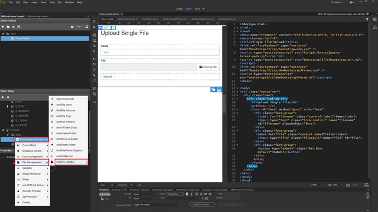Click the round settings icon beside PHP
This screenshot has width=378, height=212.
(72, 27)
